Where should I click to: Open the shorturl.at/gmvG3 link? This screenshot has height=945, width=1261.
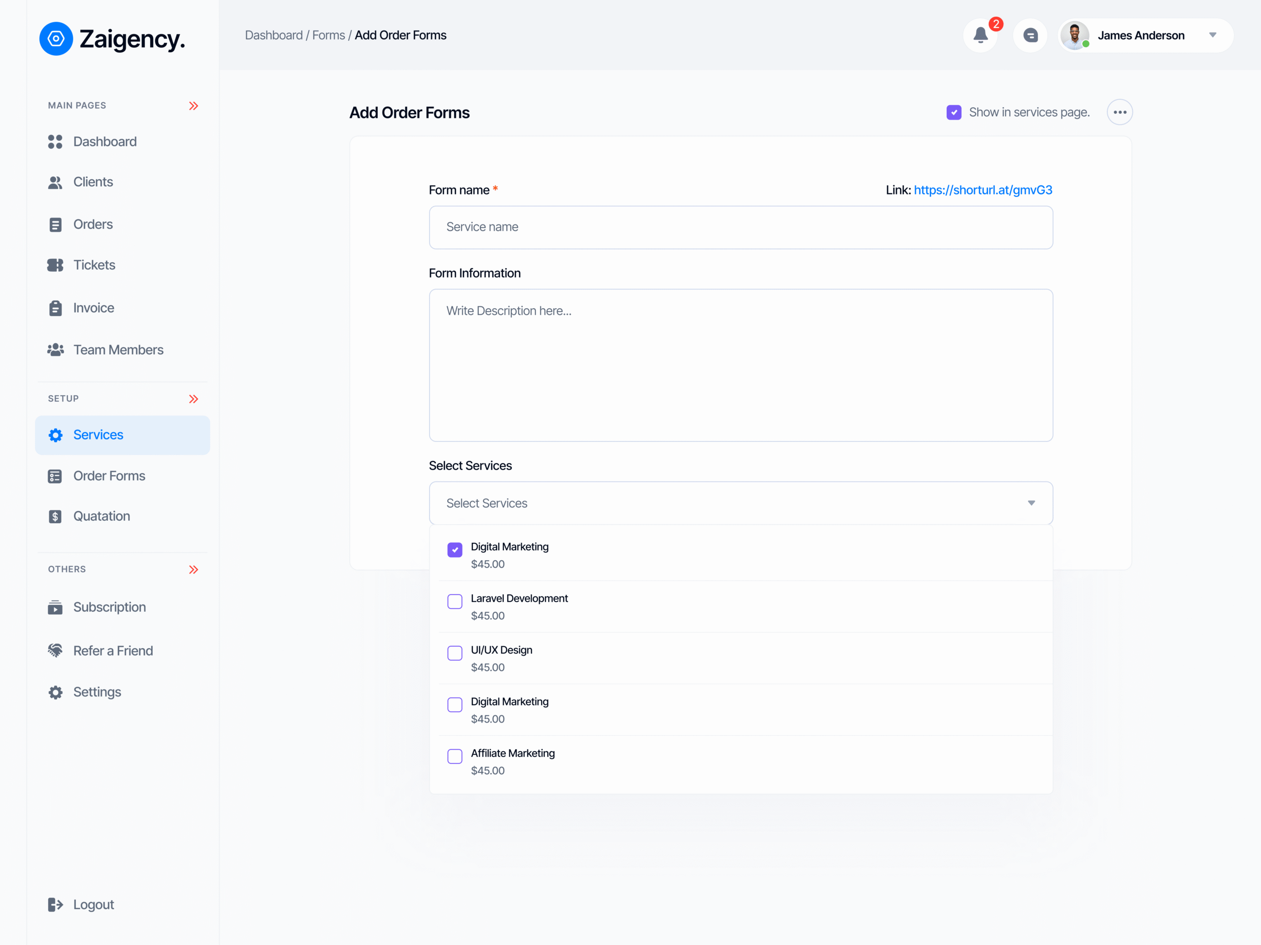pyautogui.click(x=983, y=189)
